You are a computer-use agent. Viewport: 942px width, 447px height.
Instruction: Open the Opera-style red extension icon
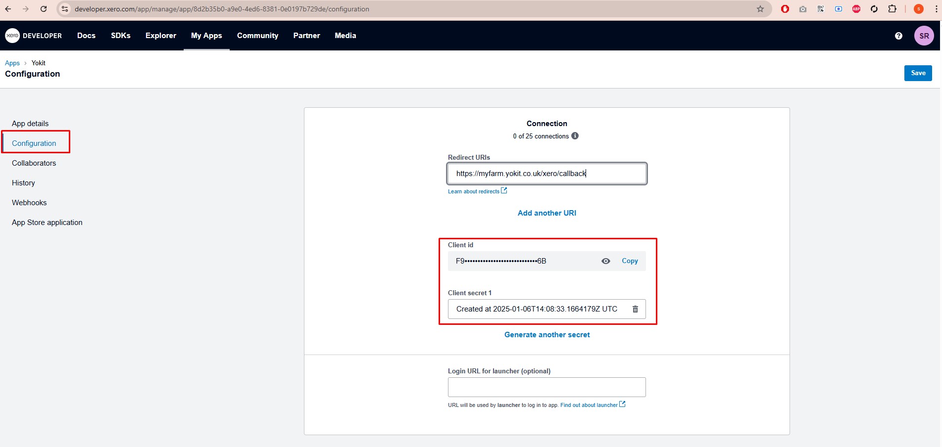(785, 9)
